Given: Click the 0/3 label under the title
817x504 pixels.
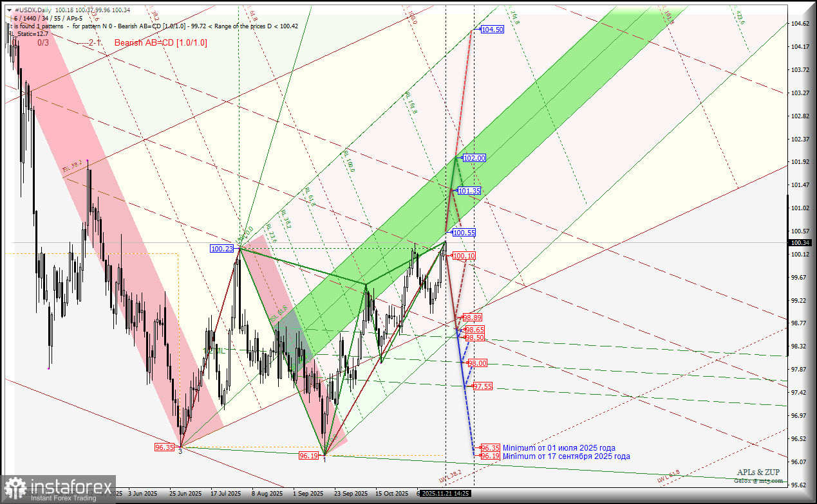Looking at the screenshot, I should (43, 42).
